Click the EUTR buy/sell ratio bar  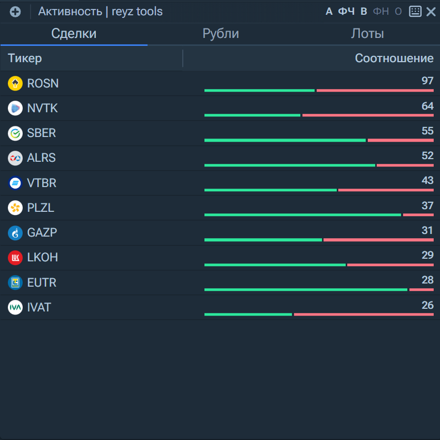pyautogui.click(x=319, y=290)
